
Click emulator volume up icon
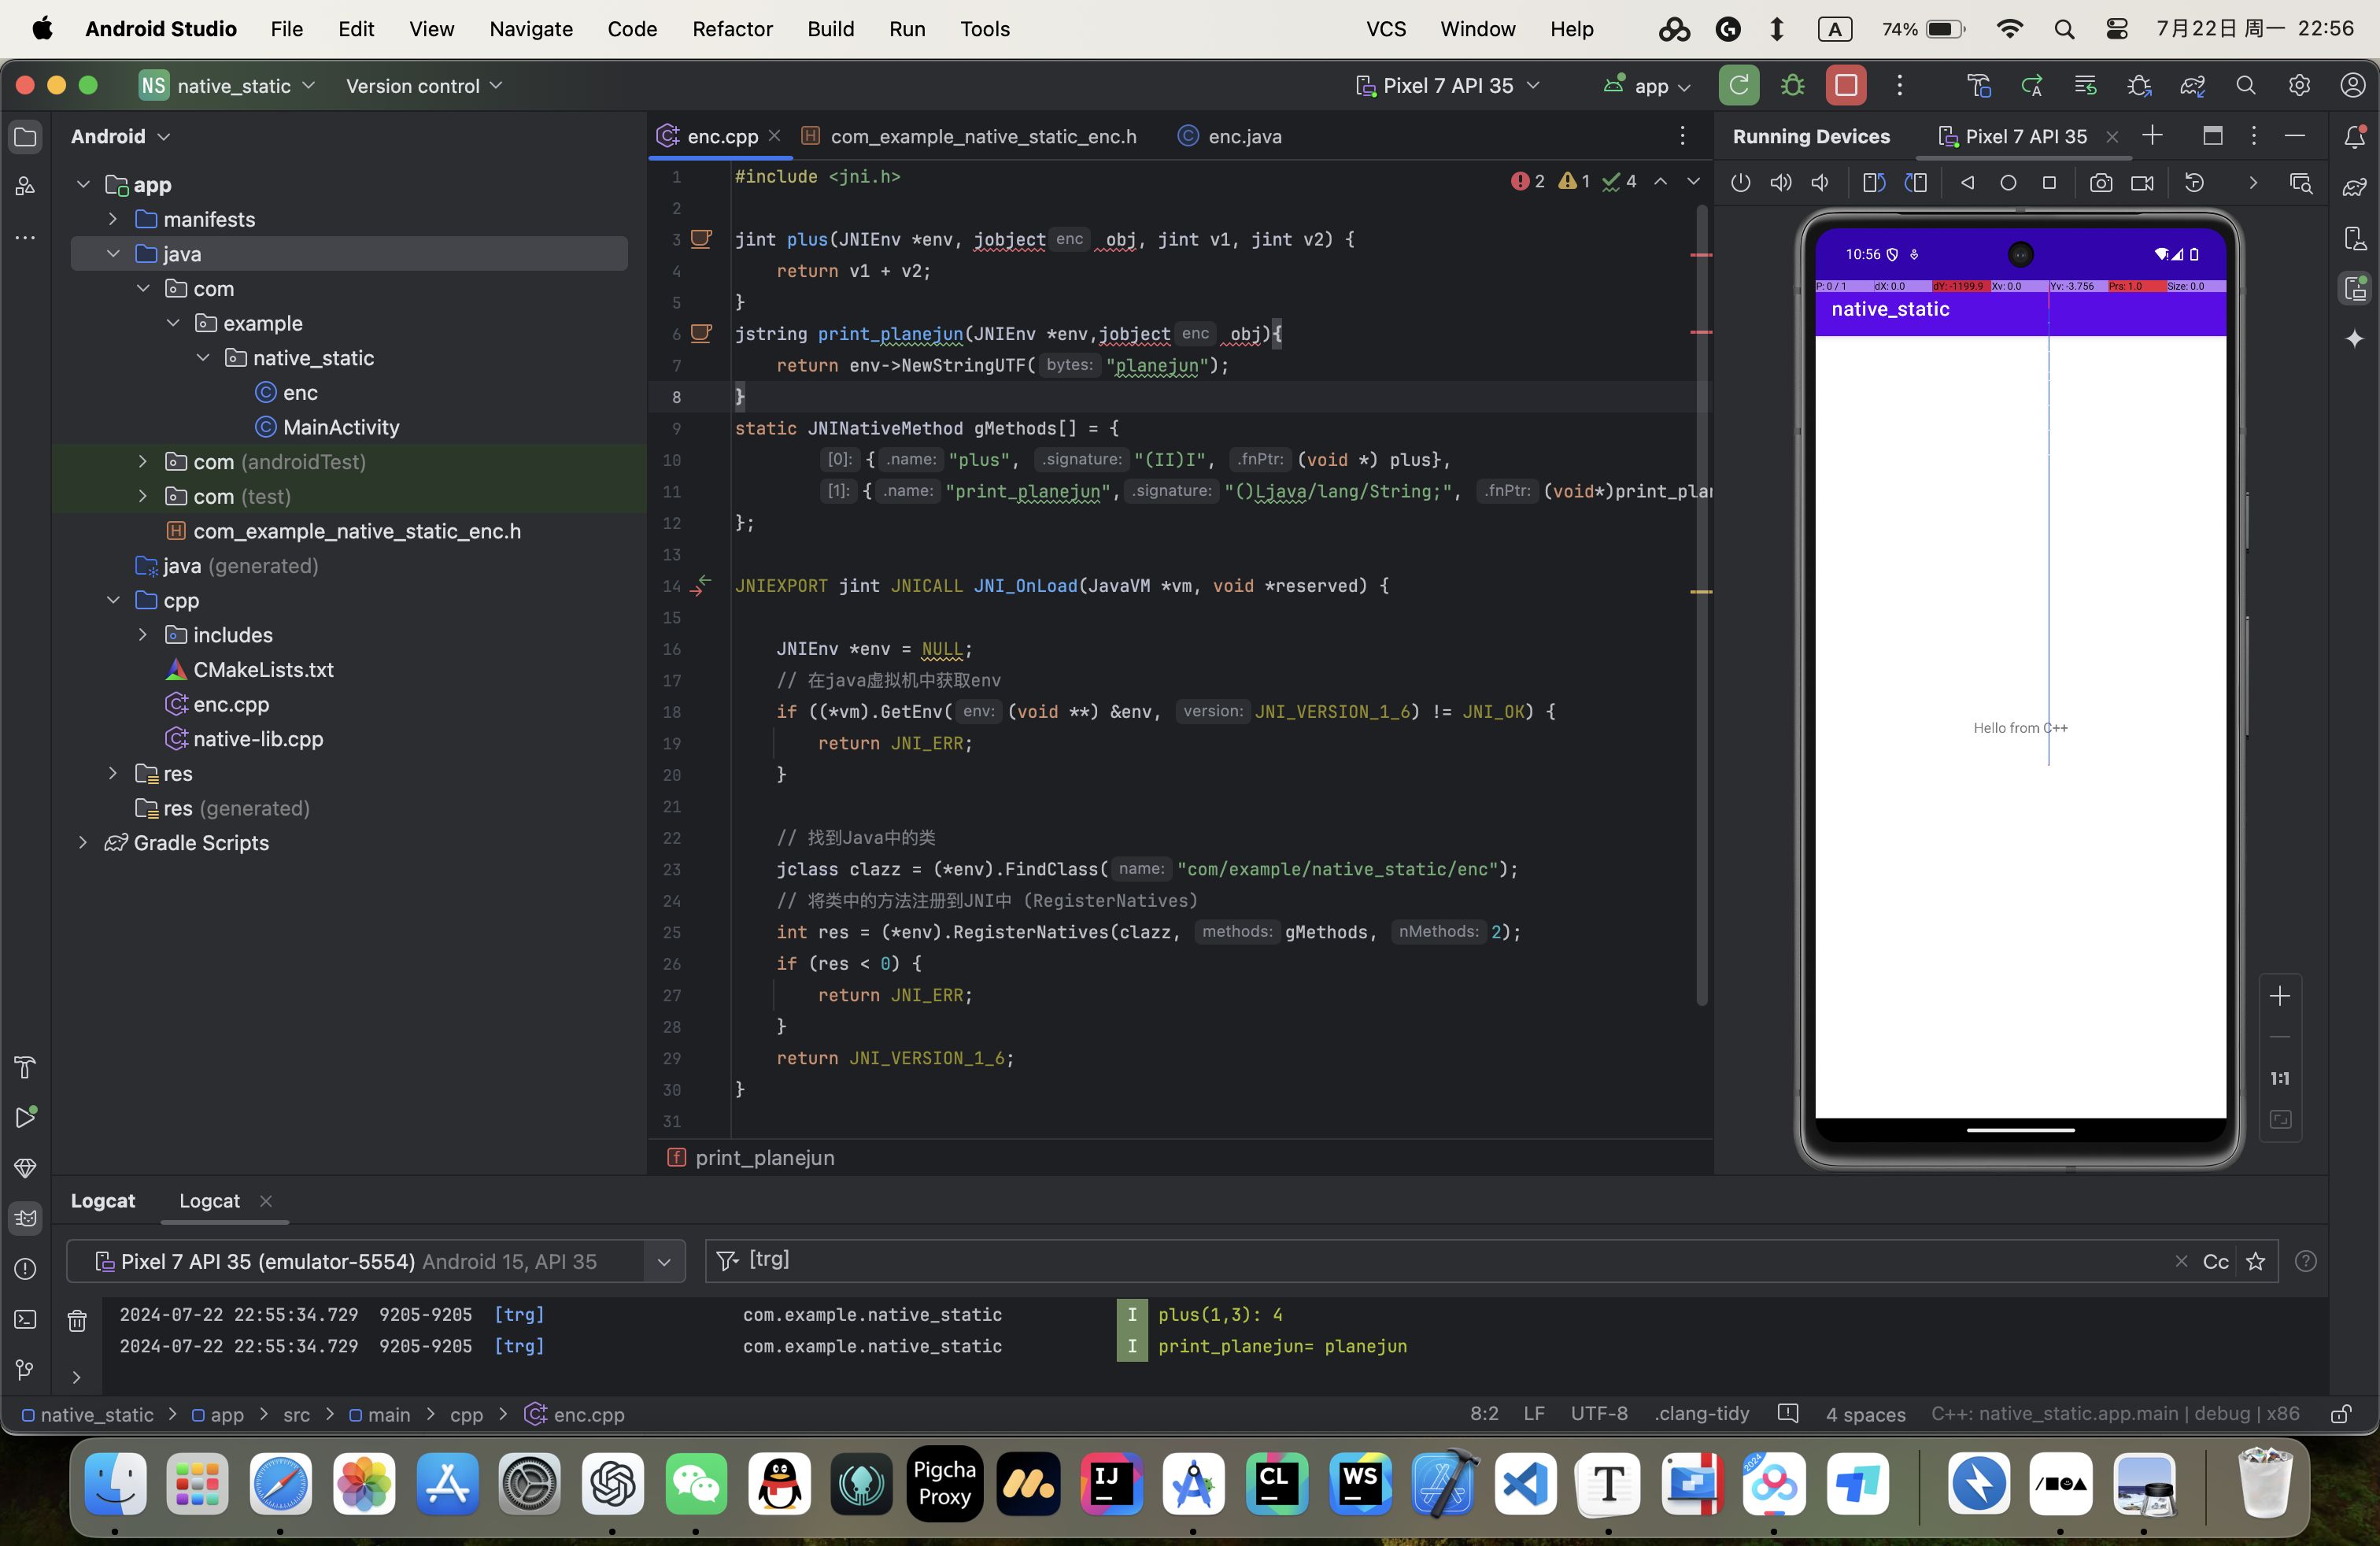point(1781,183)
